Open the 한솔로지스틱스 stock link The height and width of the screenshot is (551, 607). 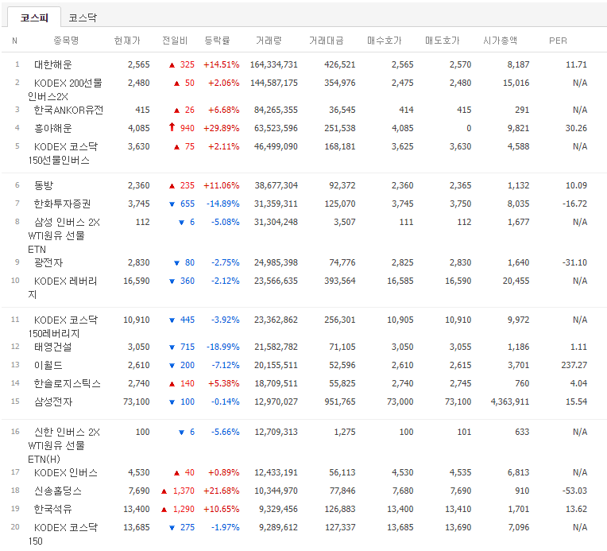coord(68,383)
